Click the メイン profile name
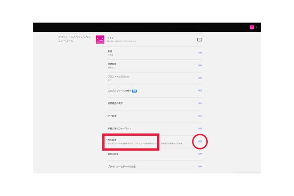 (110, 37)
